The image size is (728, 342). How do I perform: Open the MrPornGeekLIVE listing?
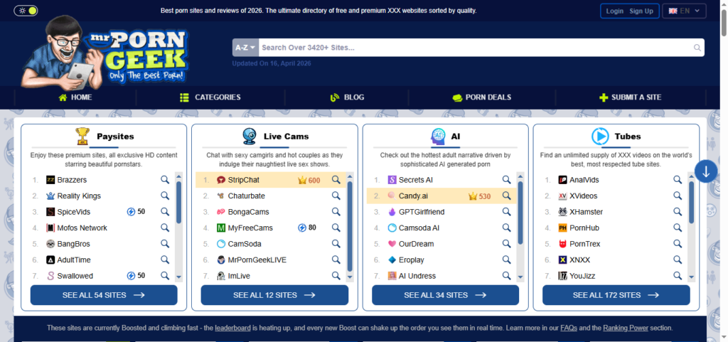tap(257, 260)
